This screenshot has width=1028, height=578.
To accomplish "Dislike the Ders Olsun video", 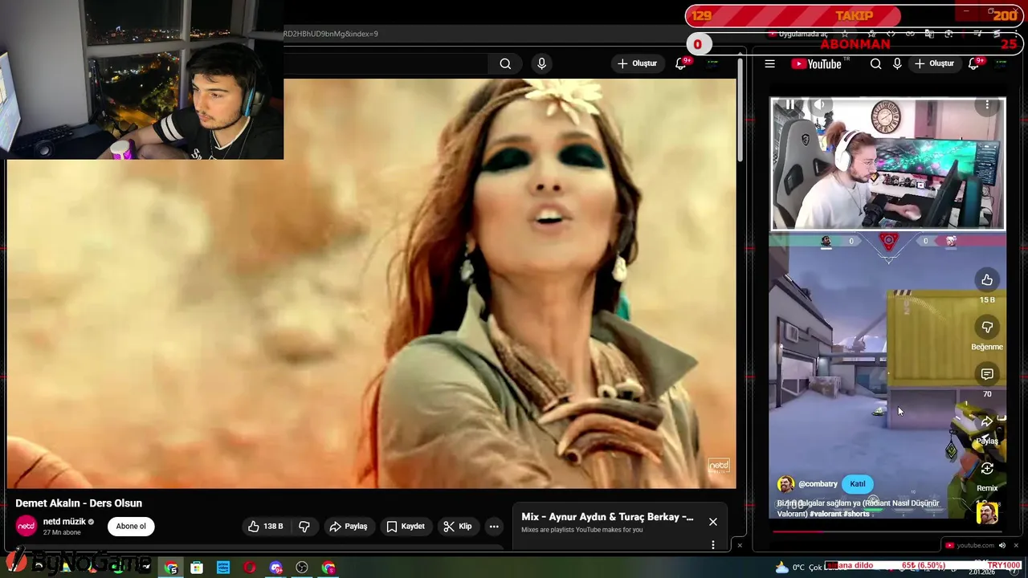I will [304, 527].
